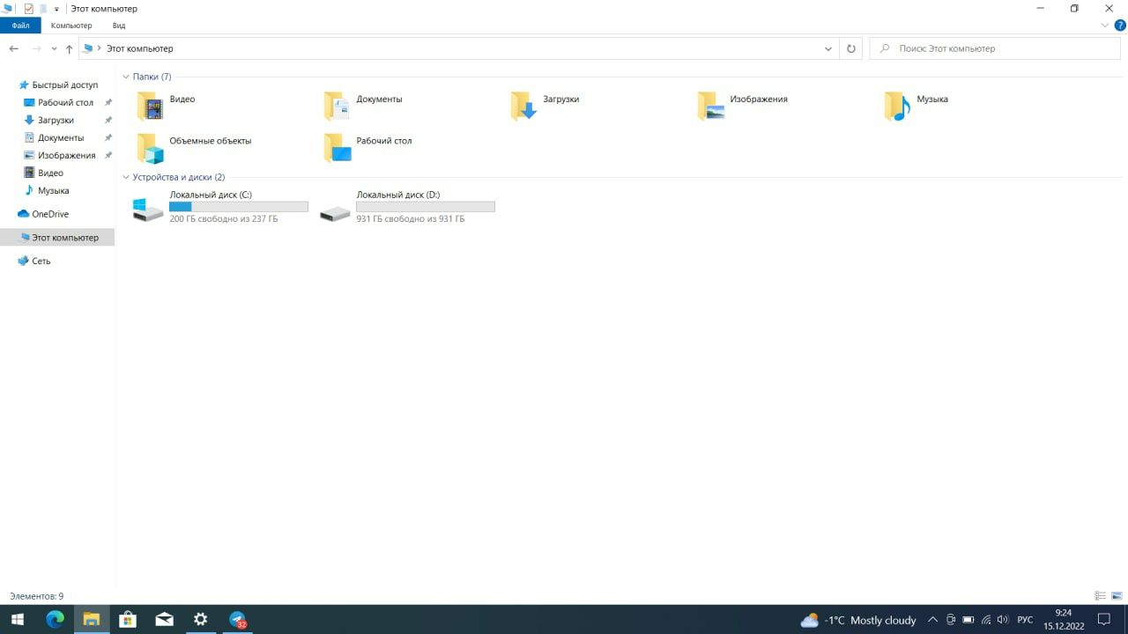The height and width of the screenshot is (634, 1128).
Task: Click the D: drive capacity bar
Action: (426, 207)
